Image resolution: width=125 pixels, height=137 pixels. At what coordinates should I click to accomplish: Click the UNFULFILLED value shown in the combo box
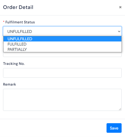pyautogui.click(x=19, y=31)
